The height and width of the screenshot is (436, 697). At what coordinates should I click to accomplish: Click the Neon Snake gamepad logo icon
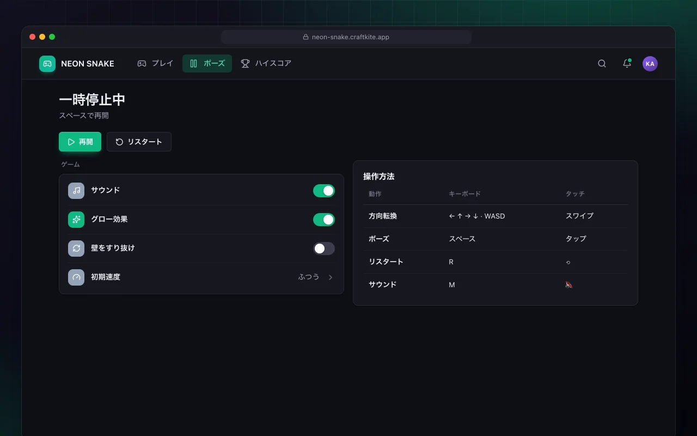pyautogui.click(x=47, y=64)
